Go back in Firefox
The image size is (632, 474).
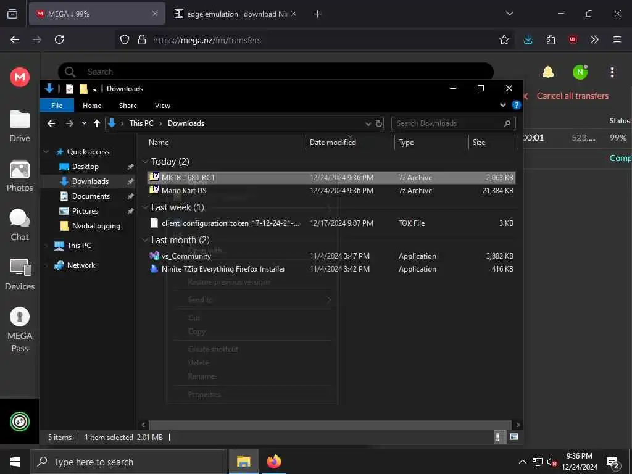pyautogui.click(x=15, y=39)
